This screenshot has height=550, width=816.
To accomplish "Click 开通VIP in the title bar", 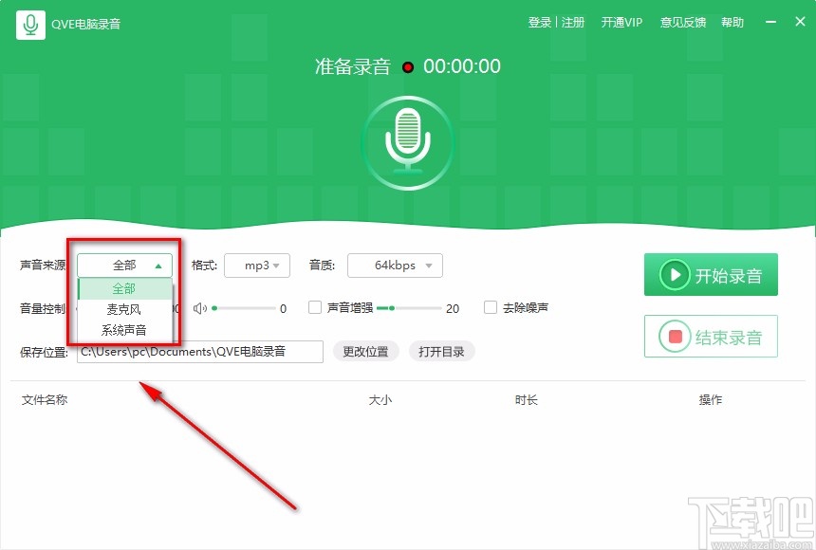I will coord(621,22).
